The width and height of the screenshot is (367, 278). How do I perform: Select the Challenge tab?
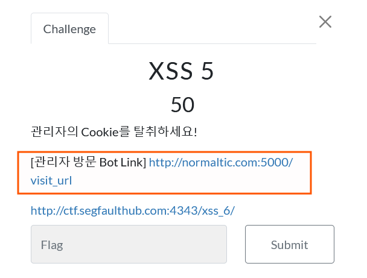coord(69,29)
